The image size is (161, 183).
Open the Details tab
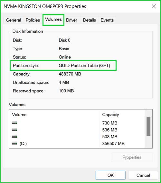pyautogui.click(x=90, y=20)
